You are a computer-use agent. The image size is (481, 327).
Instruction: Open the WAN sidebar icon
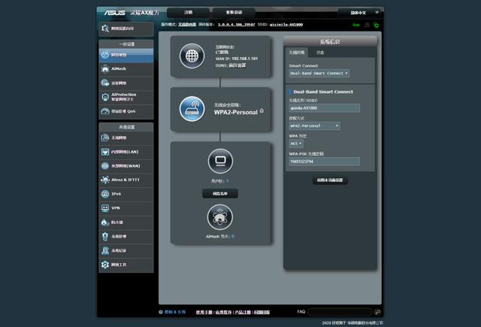105,166
